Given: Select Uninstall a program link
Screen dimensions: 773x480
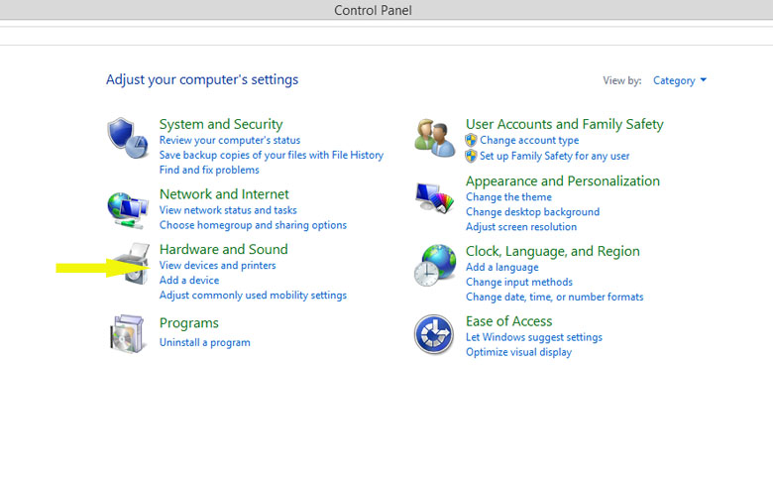Looking at the screenshot, I should point(204,343).
